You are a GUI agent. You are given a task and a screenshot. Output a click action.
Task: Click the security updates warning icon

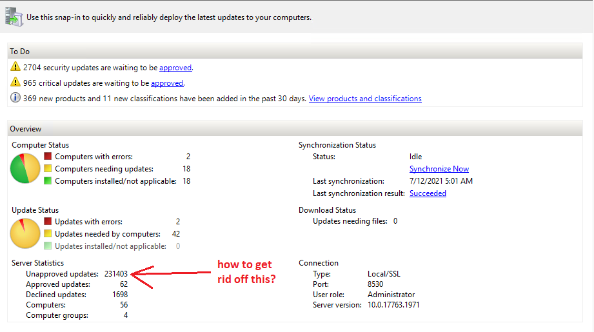tap(15, 66)
